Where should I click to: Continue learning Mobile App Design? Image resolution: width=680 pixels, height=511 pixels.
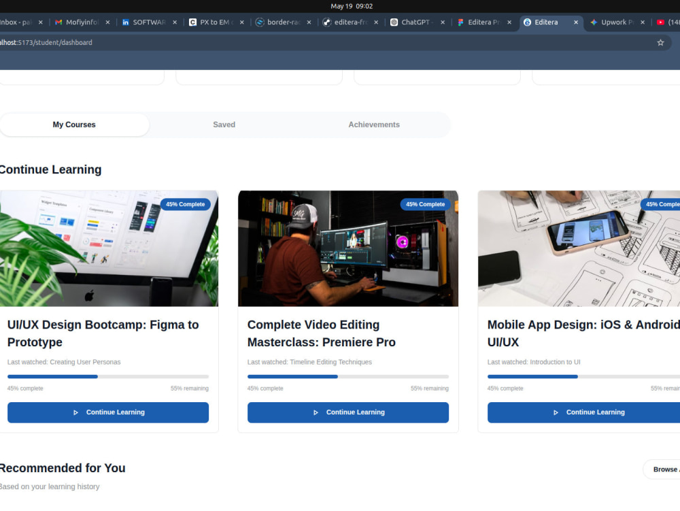(583, 412)
